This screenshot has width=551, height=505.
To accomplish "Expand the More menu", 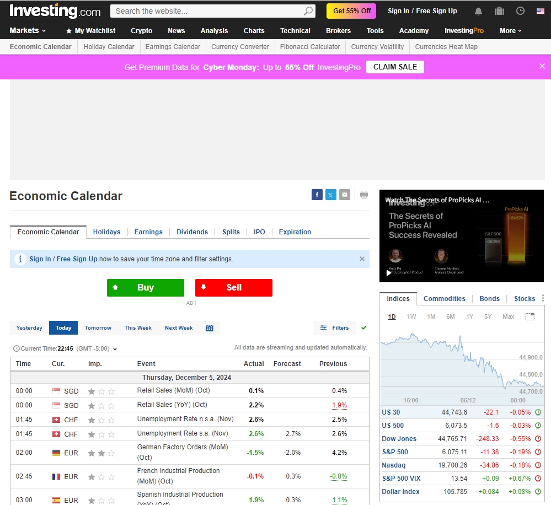I will coord(511,31).
